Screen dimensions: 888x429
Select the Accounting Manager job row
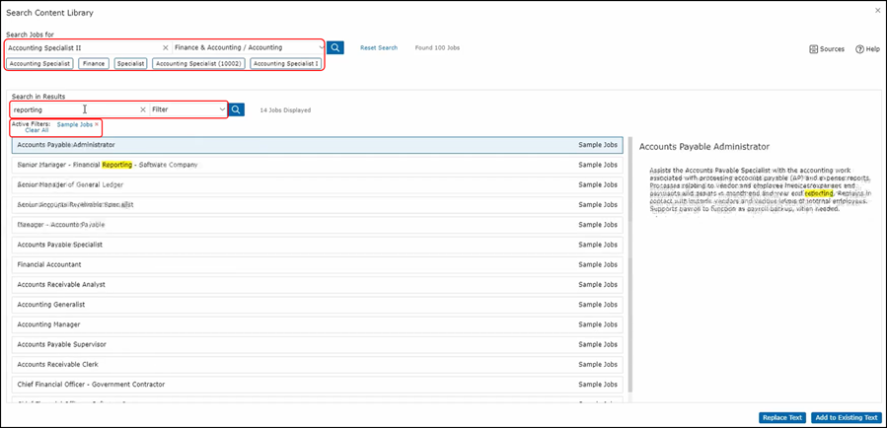pos(316,324)
